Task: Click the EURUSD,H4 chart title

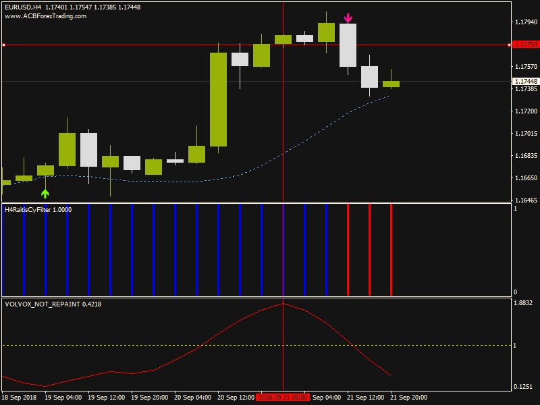Action: [23, 7]
